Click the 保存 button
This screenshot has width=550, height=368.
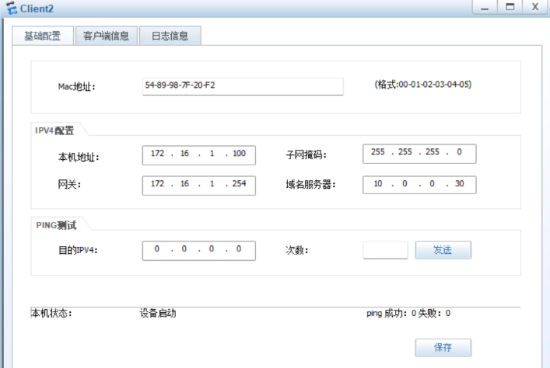443,347
